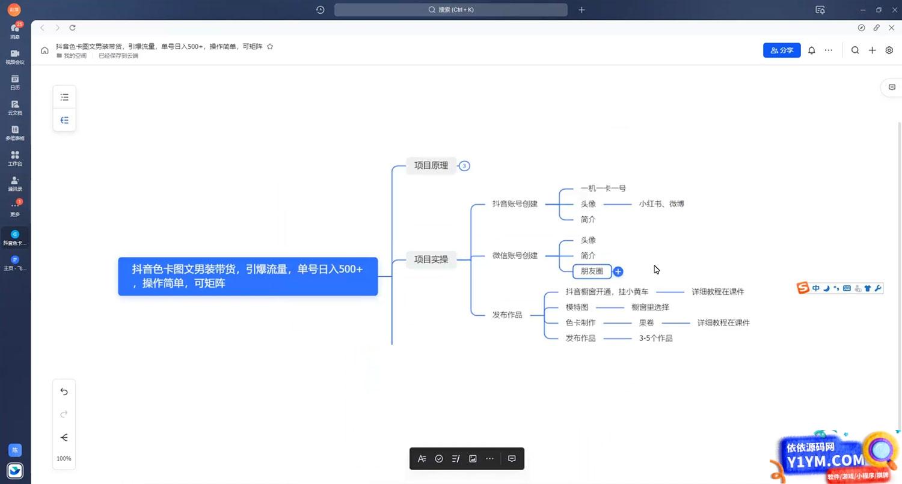The height and width of the screenshot is (484, 902).
Task: Open Sogou skin shirt icon
Action: coord(867,289)
